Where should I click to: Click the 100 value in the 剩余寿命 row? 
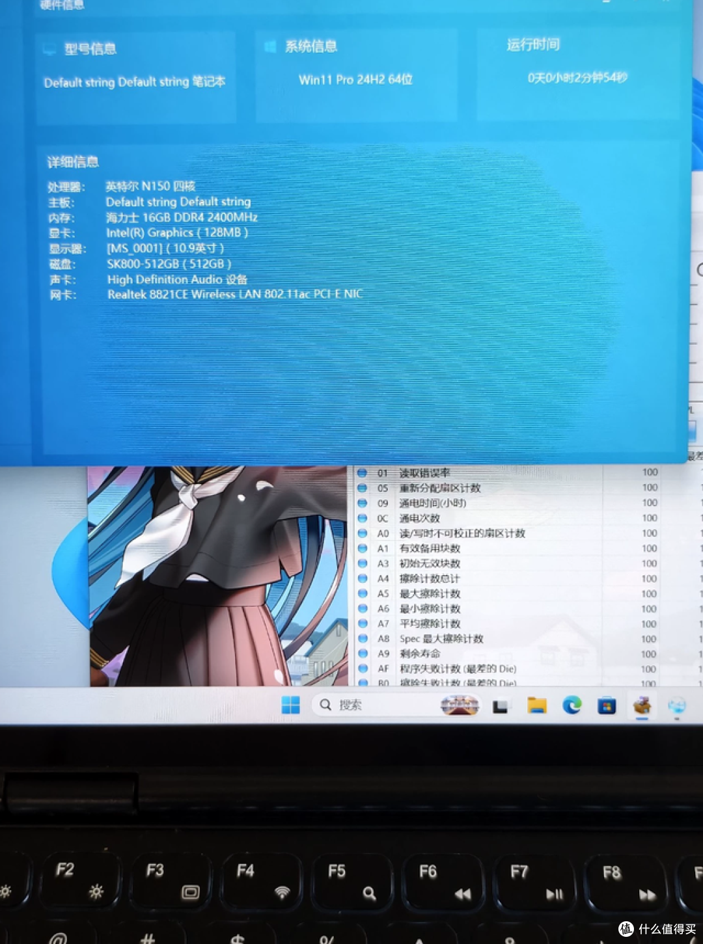[x=649, y=654]
